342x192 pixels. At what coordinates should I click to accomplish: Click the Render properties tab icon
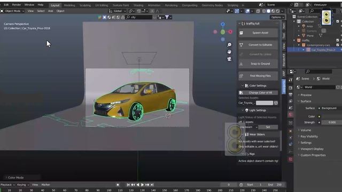pos(291,88)
